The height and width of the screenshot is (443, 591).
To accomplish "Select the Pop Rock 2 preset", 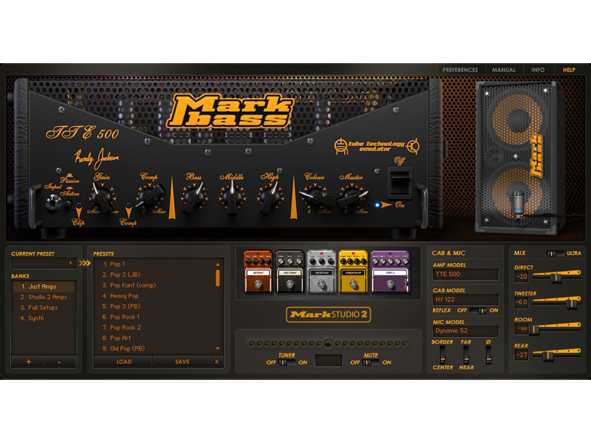I will point(154,328).
